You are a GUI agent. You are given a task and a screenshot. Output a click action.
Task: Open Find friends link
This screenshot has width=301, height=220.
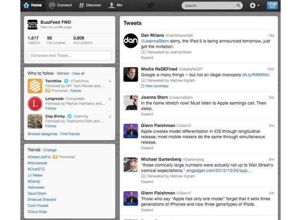[70, 134]
